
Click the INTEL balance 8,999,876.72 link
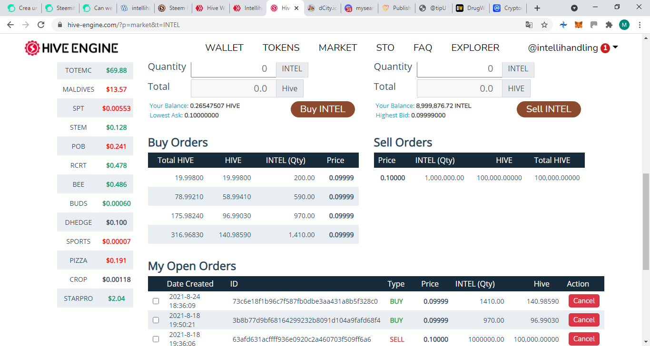click(x=443, y=106)
